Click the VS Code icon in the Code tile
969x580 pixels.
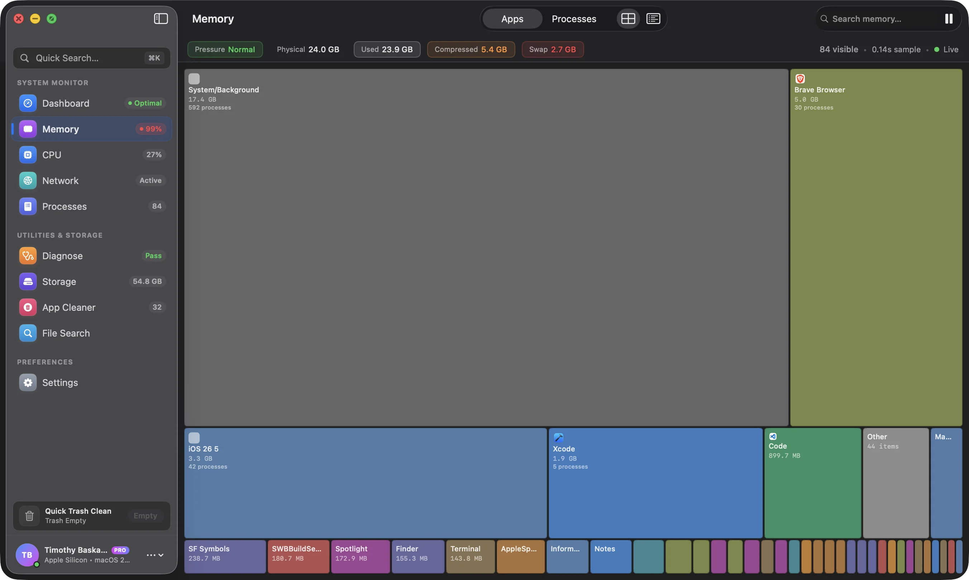pyautogui.click(x=773, y=436)
